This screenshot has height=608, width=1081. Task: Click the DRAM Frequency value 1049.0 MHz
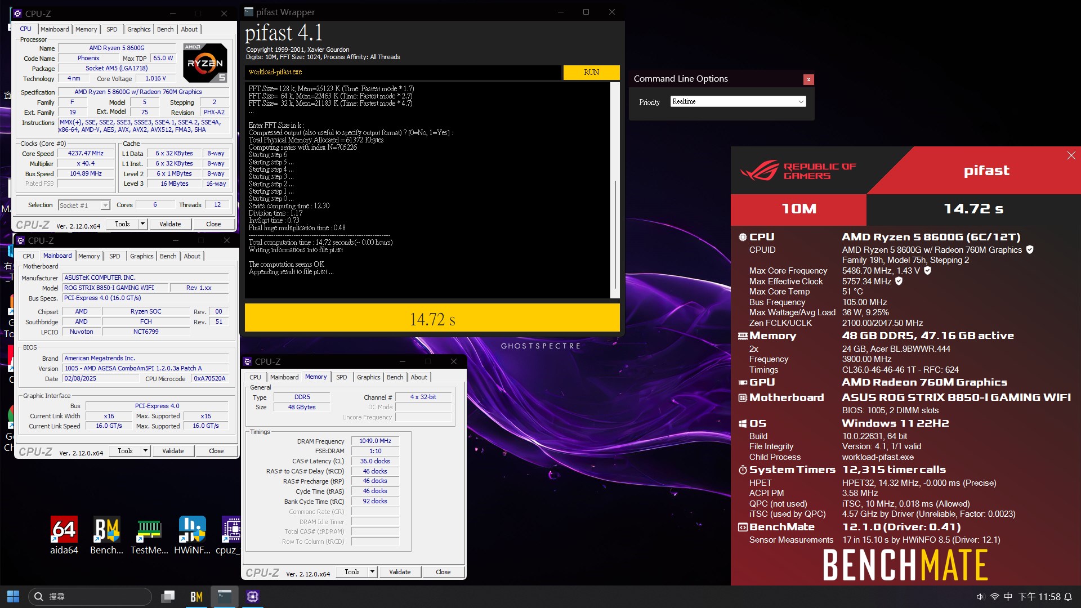pos(375,441)
